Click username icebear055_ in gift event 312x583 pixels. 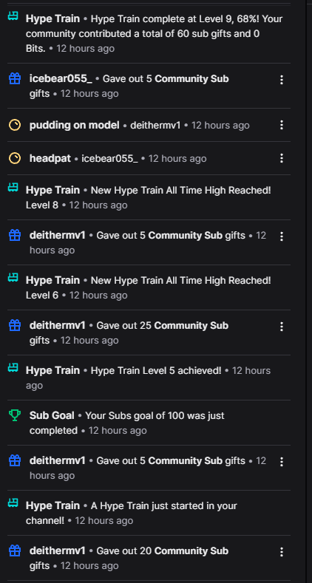[x=61, y=79]
